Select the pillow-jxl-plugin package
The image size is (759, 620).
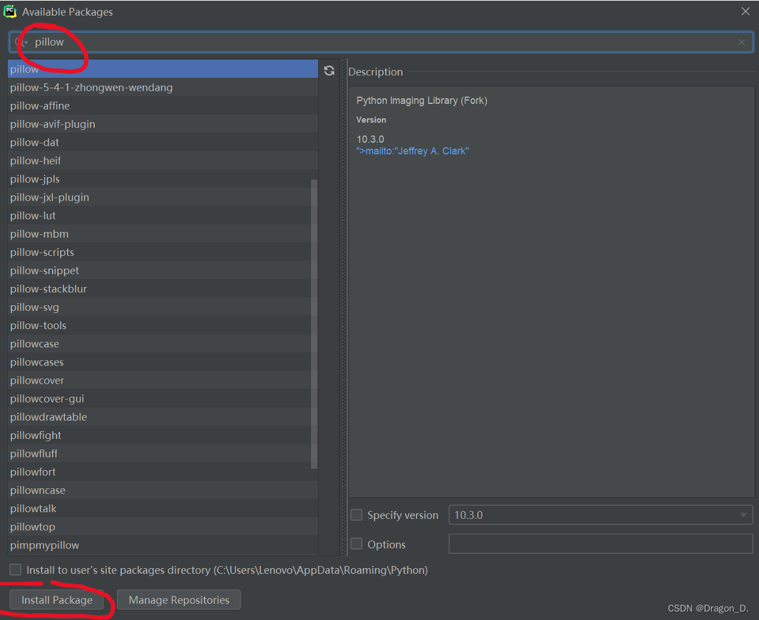(163, 197)
